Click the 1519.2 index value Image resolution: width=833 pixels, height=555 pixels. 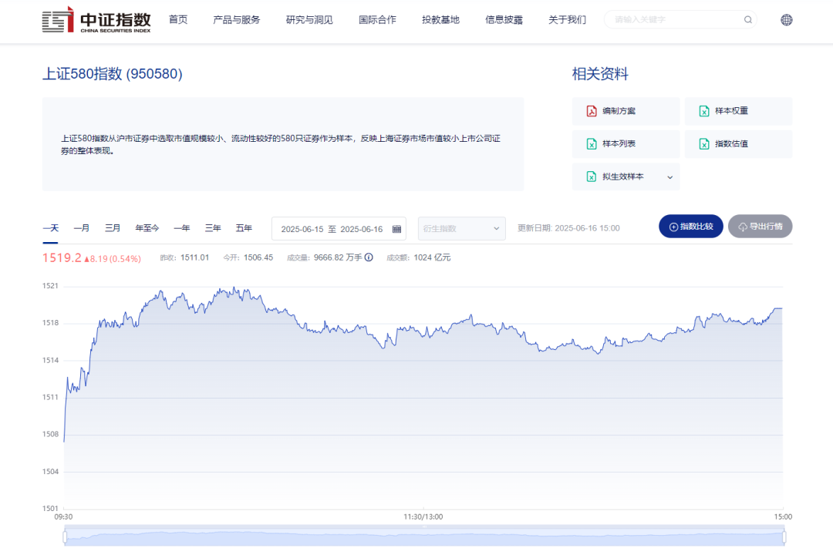tap(62, 258)
